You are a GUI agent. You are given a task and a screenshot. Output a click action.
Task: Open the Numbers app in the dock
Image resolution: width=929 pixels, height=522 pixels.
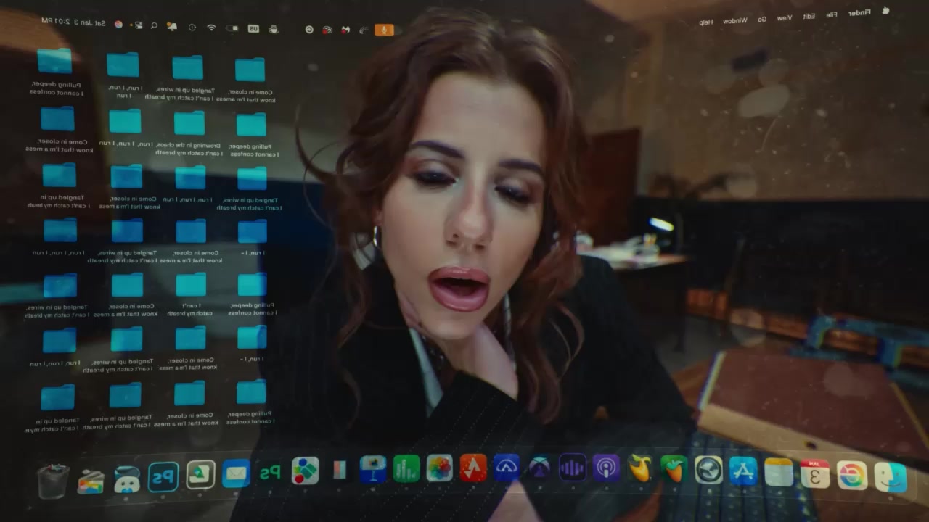406,468
